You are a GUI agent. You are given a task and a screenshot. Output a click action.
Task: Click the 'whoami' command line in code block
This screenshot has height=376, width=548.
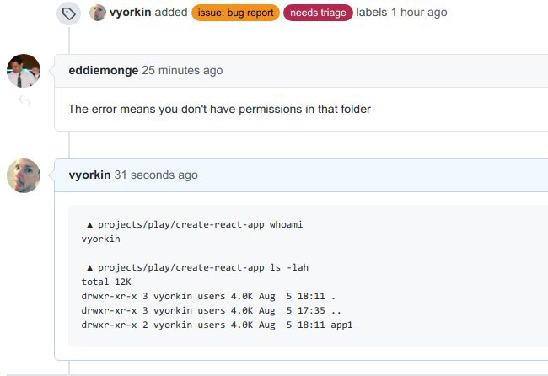pyautogui.click(x=195, y=224)
